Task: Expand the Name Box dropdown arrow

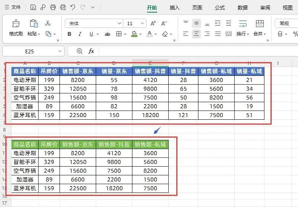Action: click(60, 51)
